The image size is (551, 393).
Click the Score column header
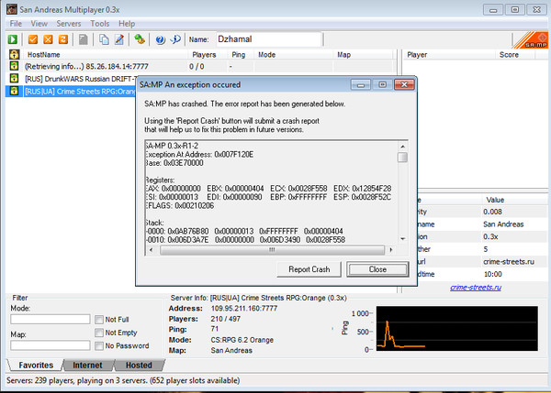(x=515, y=55)
